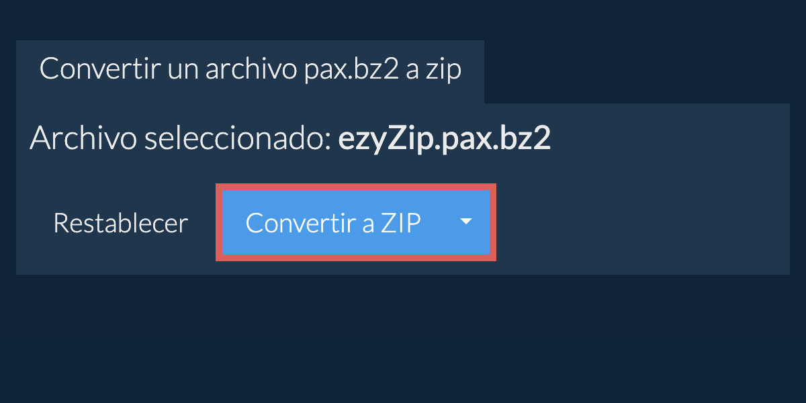The image size is (806, 403).
Task: Show more save options with the caret
Action: pyautogui.click(x=467, y=222)
